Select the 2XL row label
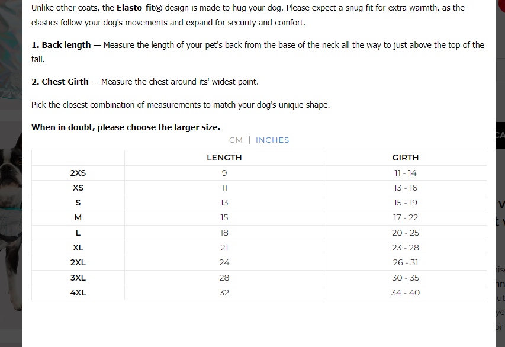This screenshot has height=347, width=505. [78, 262]
